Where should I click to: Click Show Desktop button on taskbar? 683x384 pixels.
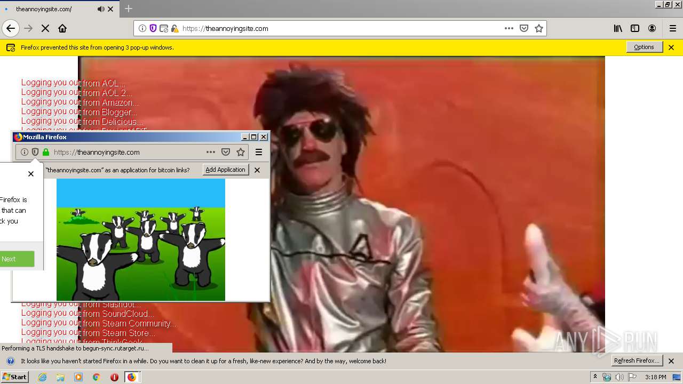[677, 377]
